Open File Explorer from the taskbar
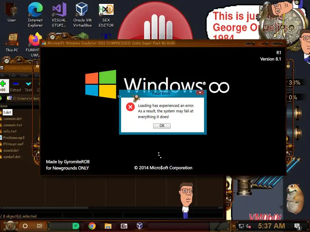The height and width of the screenshot is (232, 310). (x=108, y=226)
